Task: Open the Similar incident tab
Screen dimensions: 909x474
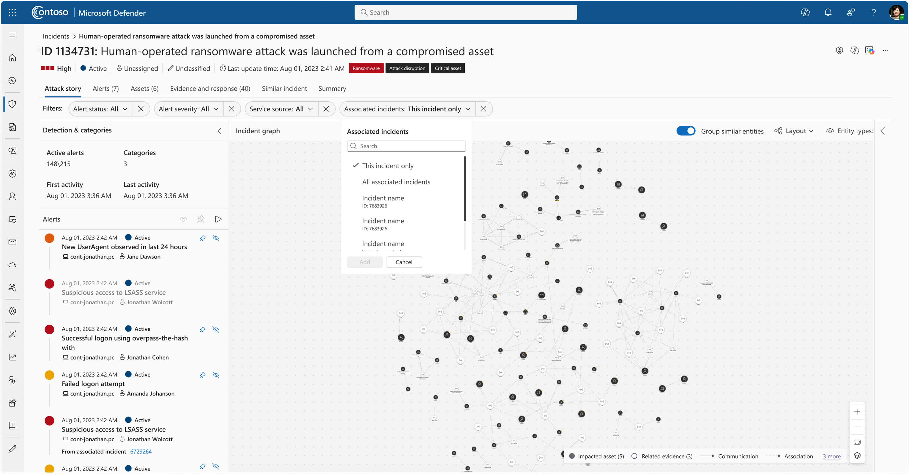Action: point(284,88)
